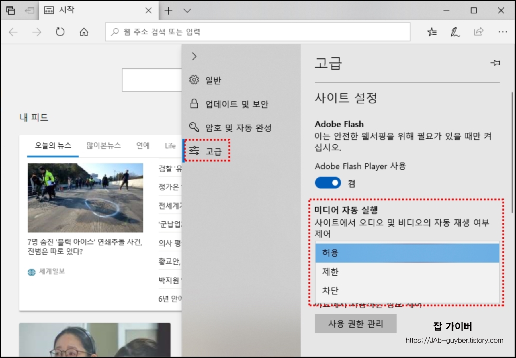
Task: Share this page icon
Action: [479, 32]
